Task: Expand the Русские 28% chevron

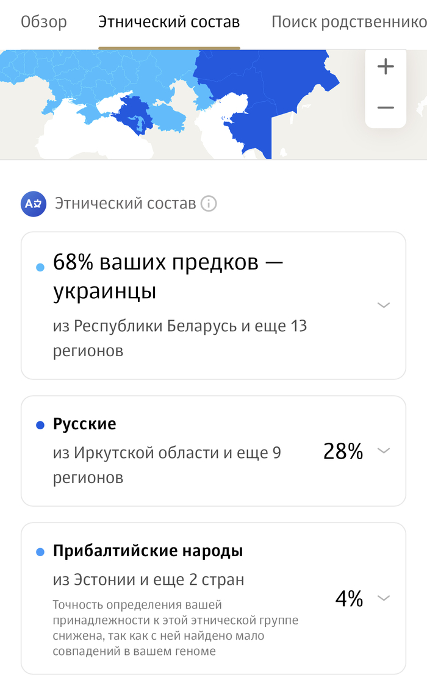Action: [x=383, y=451]
